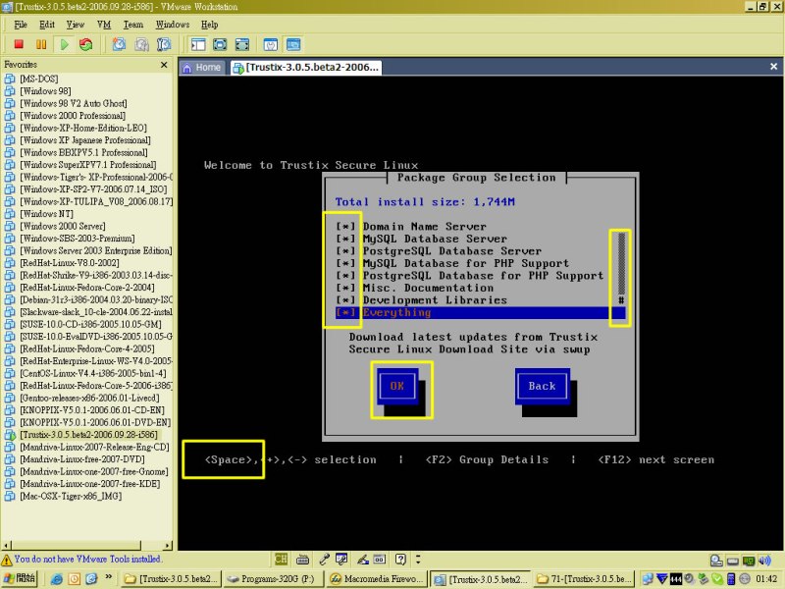
Task: Click the network adapter status icon
Action: tap(749, 561)
